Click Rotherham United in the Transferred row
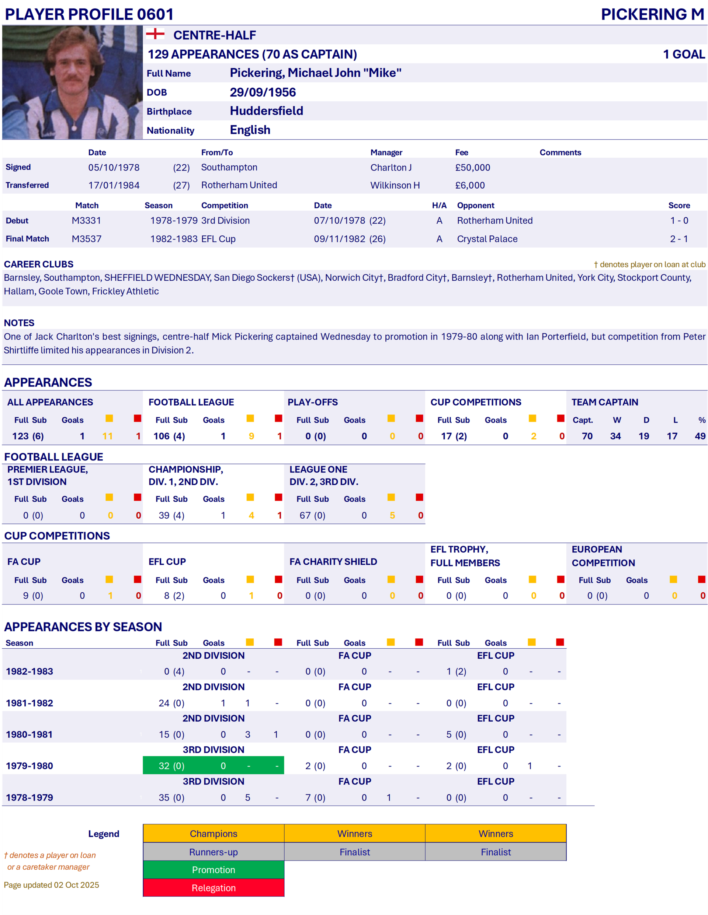Screen dimensions: 708x915 pyautogui.click(x=239, y=185)
